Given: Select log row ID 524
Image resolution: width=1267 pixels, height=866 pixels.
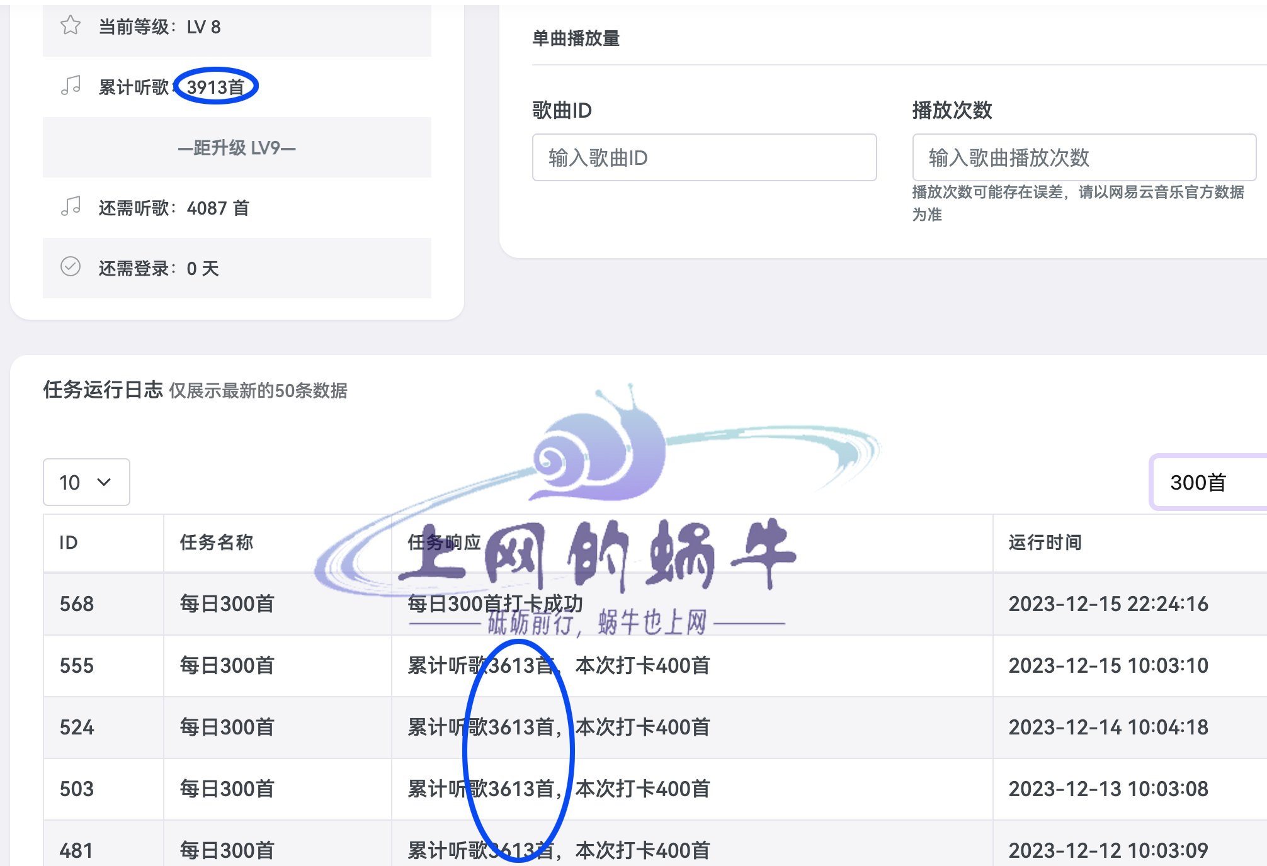Looking at the screenshot, I should [x=655, y=728].
